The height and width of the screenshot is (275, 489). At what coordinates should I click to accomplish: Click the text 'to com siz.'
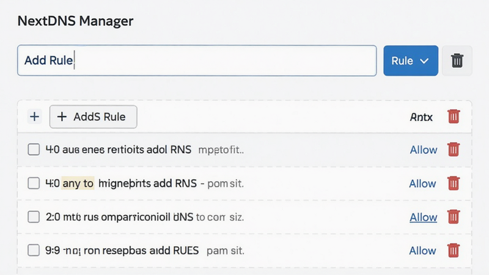(220, 217)
